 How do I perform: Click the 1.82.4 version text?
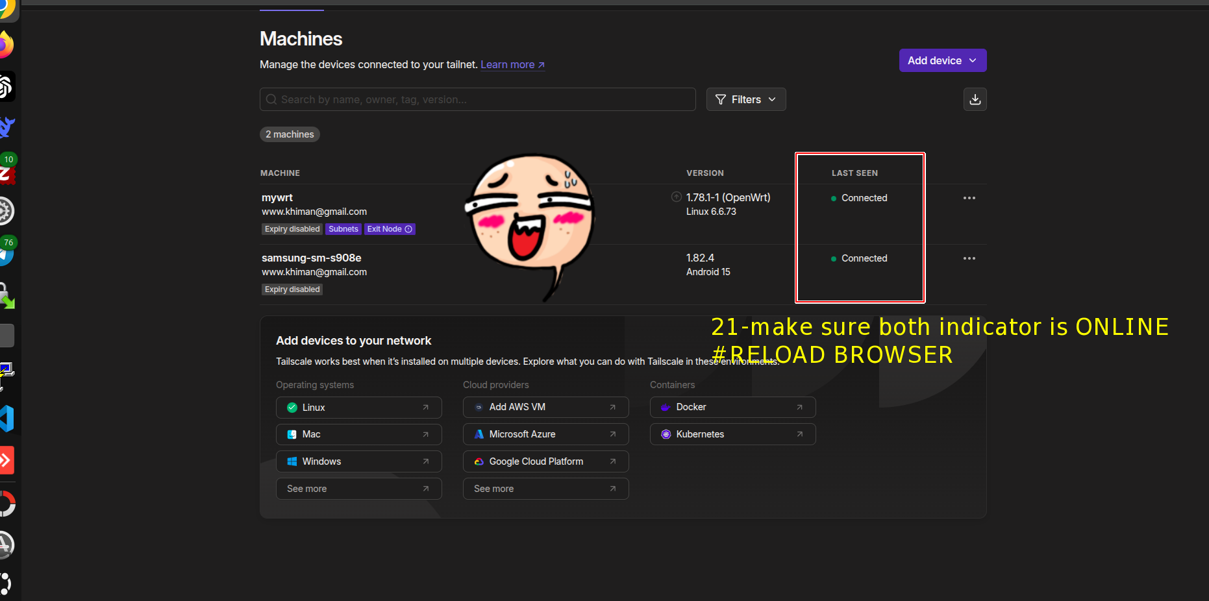click(700, 258)
